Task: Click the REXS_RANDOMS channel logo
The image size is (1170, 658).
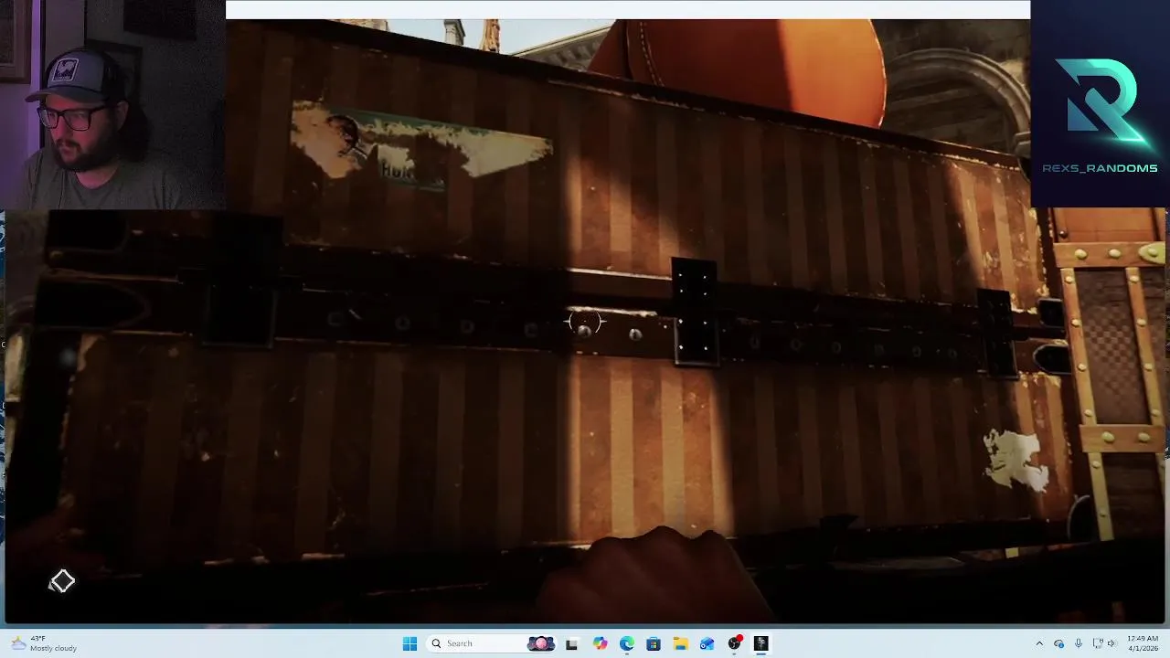Action: 1100,114
